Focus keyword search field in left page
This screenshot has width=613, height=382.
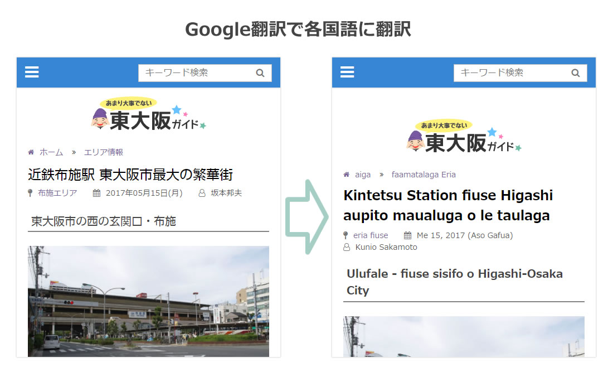(205, 73)
